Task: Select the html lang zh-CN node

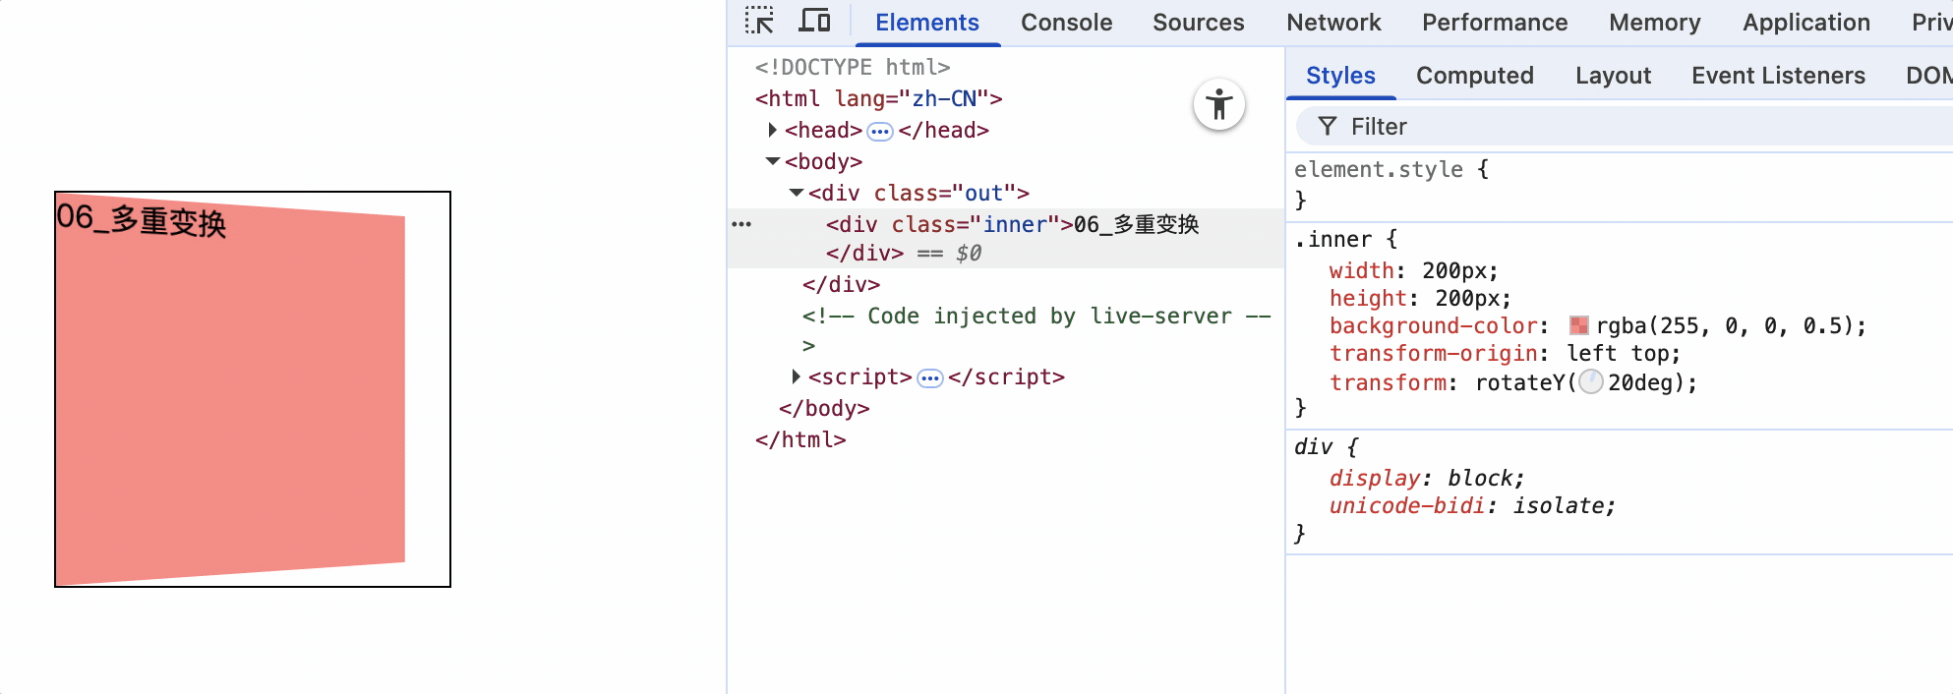Action: (878, 98)
